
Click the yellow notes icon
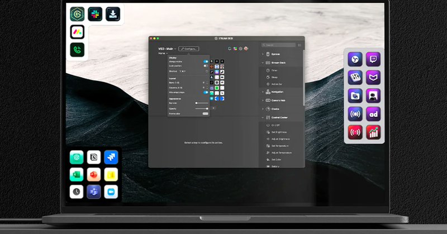coord(111,174)
